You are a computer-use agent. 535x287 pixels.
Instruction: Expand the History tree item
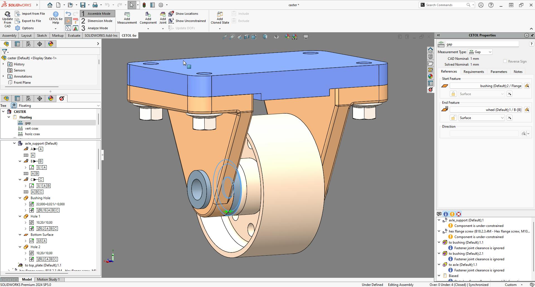pos(3,64)
